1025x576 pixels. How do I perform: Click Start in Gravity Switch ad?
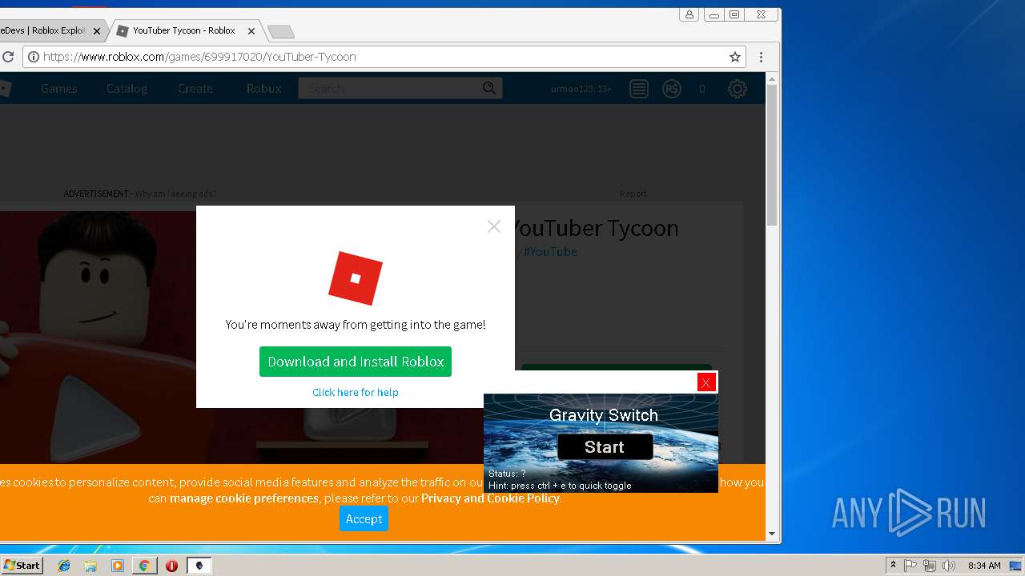[x=605, y=446]
